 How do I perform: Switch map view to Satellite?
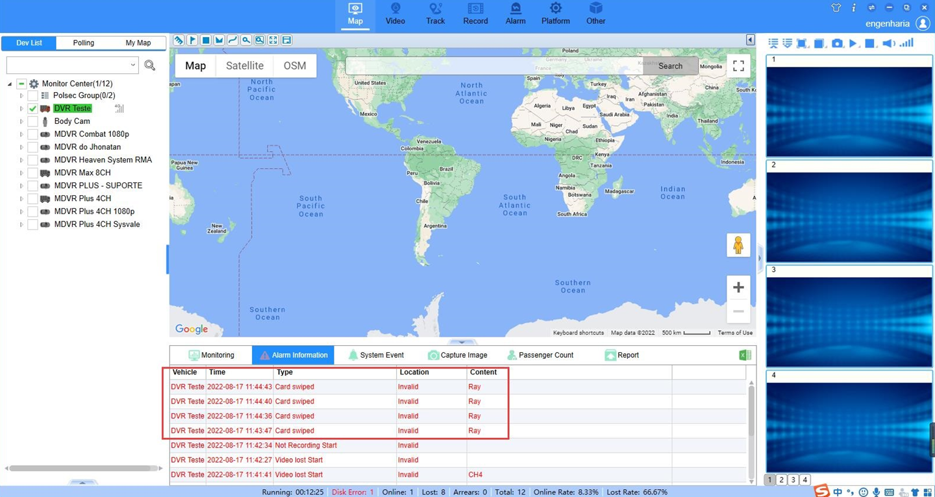(245, 66)
